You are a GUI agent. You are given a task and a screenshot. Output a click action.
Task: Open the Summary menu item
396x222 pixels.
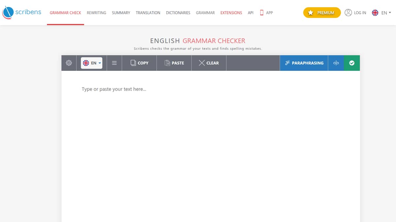point(121,13)
